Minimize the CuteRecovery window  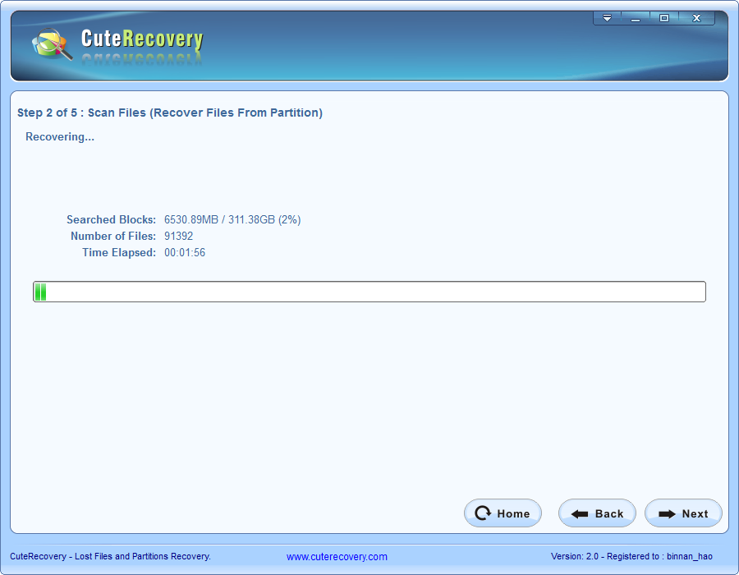[x=636, y=18]
